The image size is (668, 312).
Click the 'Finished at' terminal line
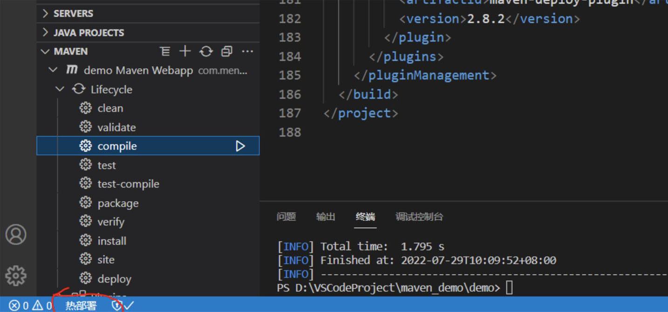(416, 260)
